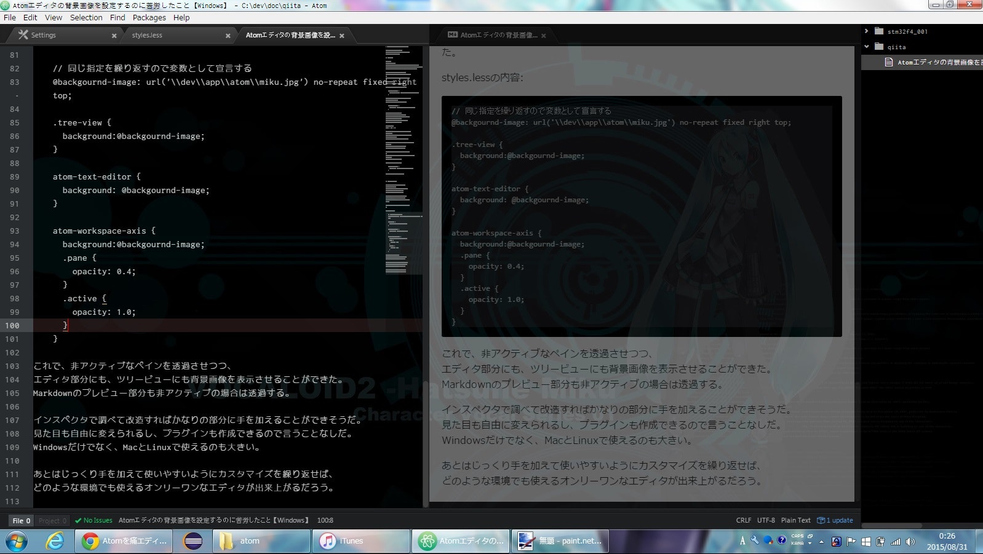Screen dimensions: 983x554
Task: Close the markdown preview tab
Action: tap(543, 36)
